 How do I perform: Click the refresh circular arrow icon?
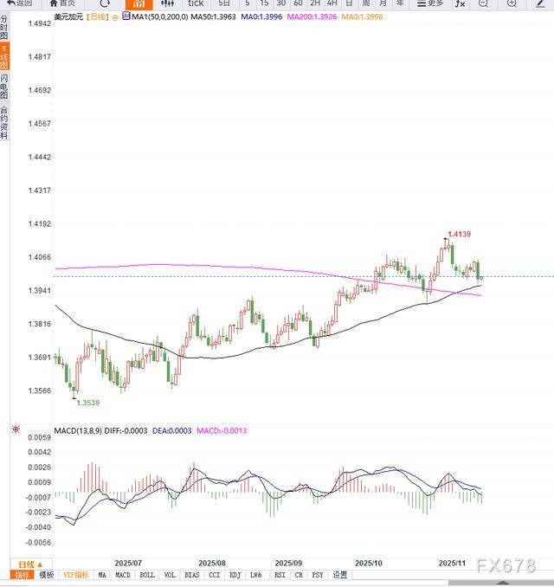[106, 3]
